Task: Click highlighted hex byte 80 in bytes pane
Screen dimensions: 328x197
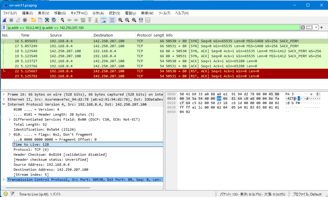Action: tap(219, 99)
